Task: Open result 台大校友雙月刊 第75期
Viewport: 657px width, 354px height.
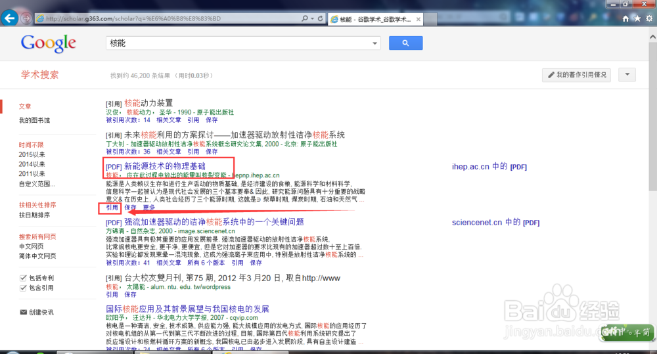Action: 232,278
